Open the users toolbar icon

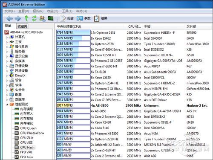click(x=42, y=18)
